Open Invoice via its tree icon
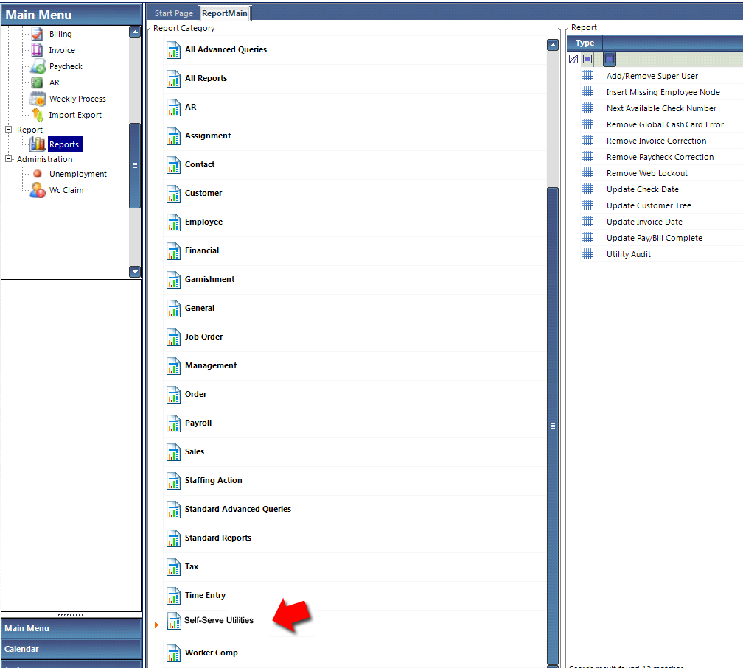The image size is (743, 668). [37, 50]
